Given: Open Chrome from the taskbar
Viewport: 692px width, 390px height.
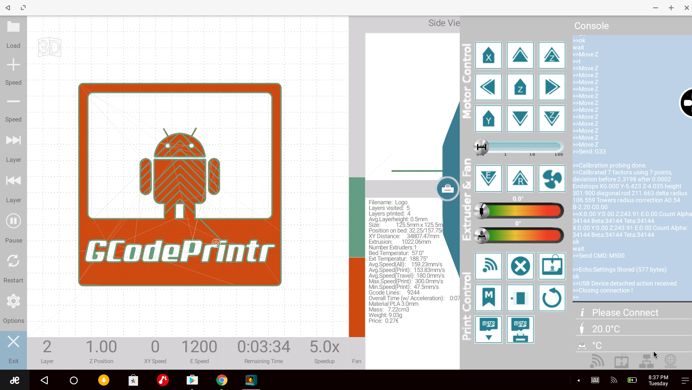Looking at the screenshot, I should pyautogui.click(x=222, y=380).
